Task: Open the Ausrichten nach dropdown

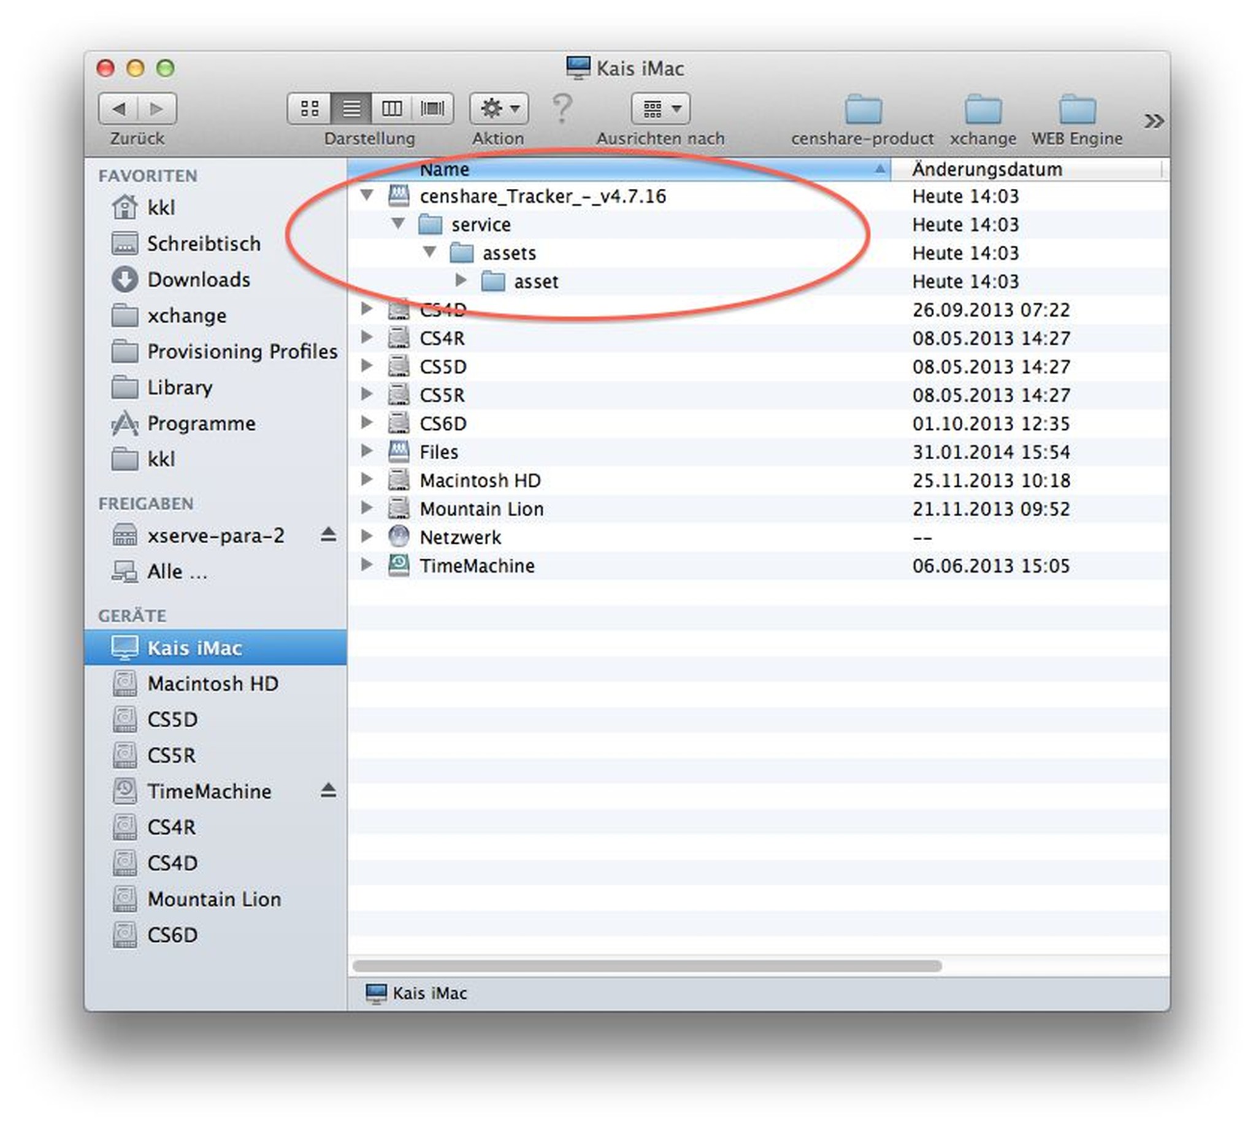Action: [x=661, y=109]
